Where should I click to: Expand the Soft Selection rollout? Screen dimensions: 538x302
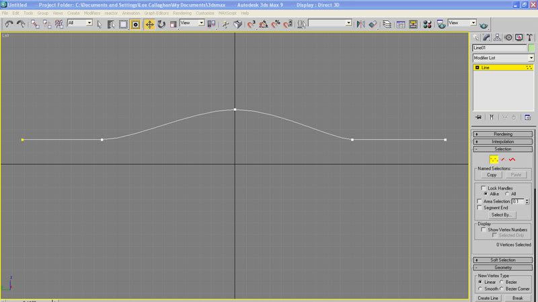pyautogui.click(x=503, y=260)
